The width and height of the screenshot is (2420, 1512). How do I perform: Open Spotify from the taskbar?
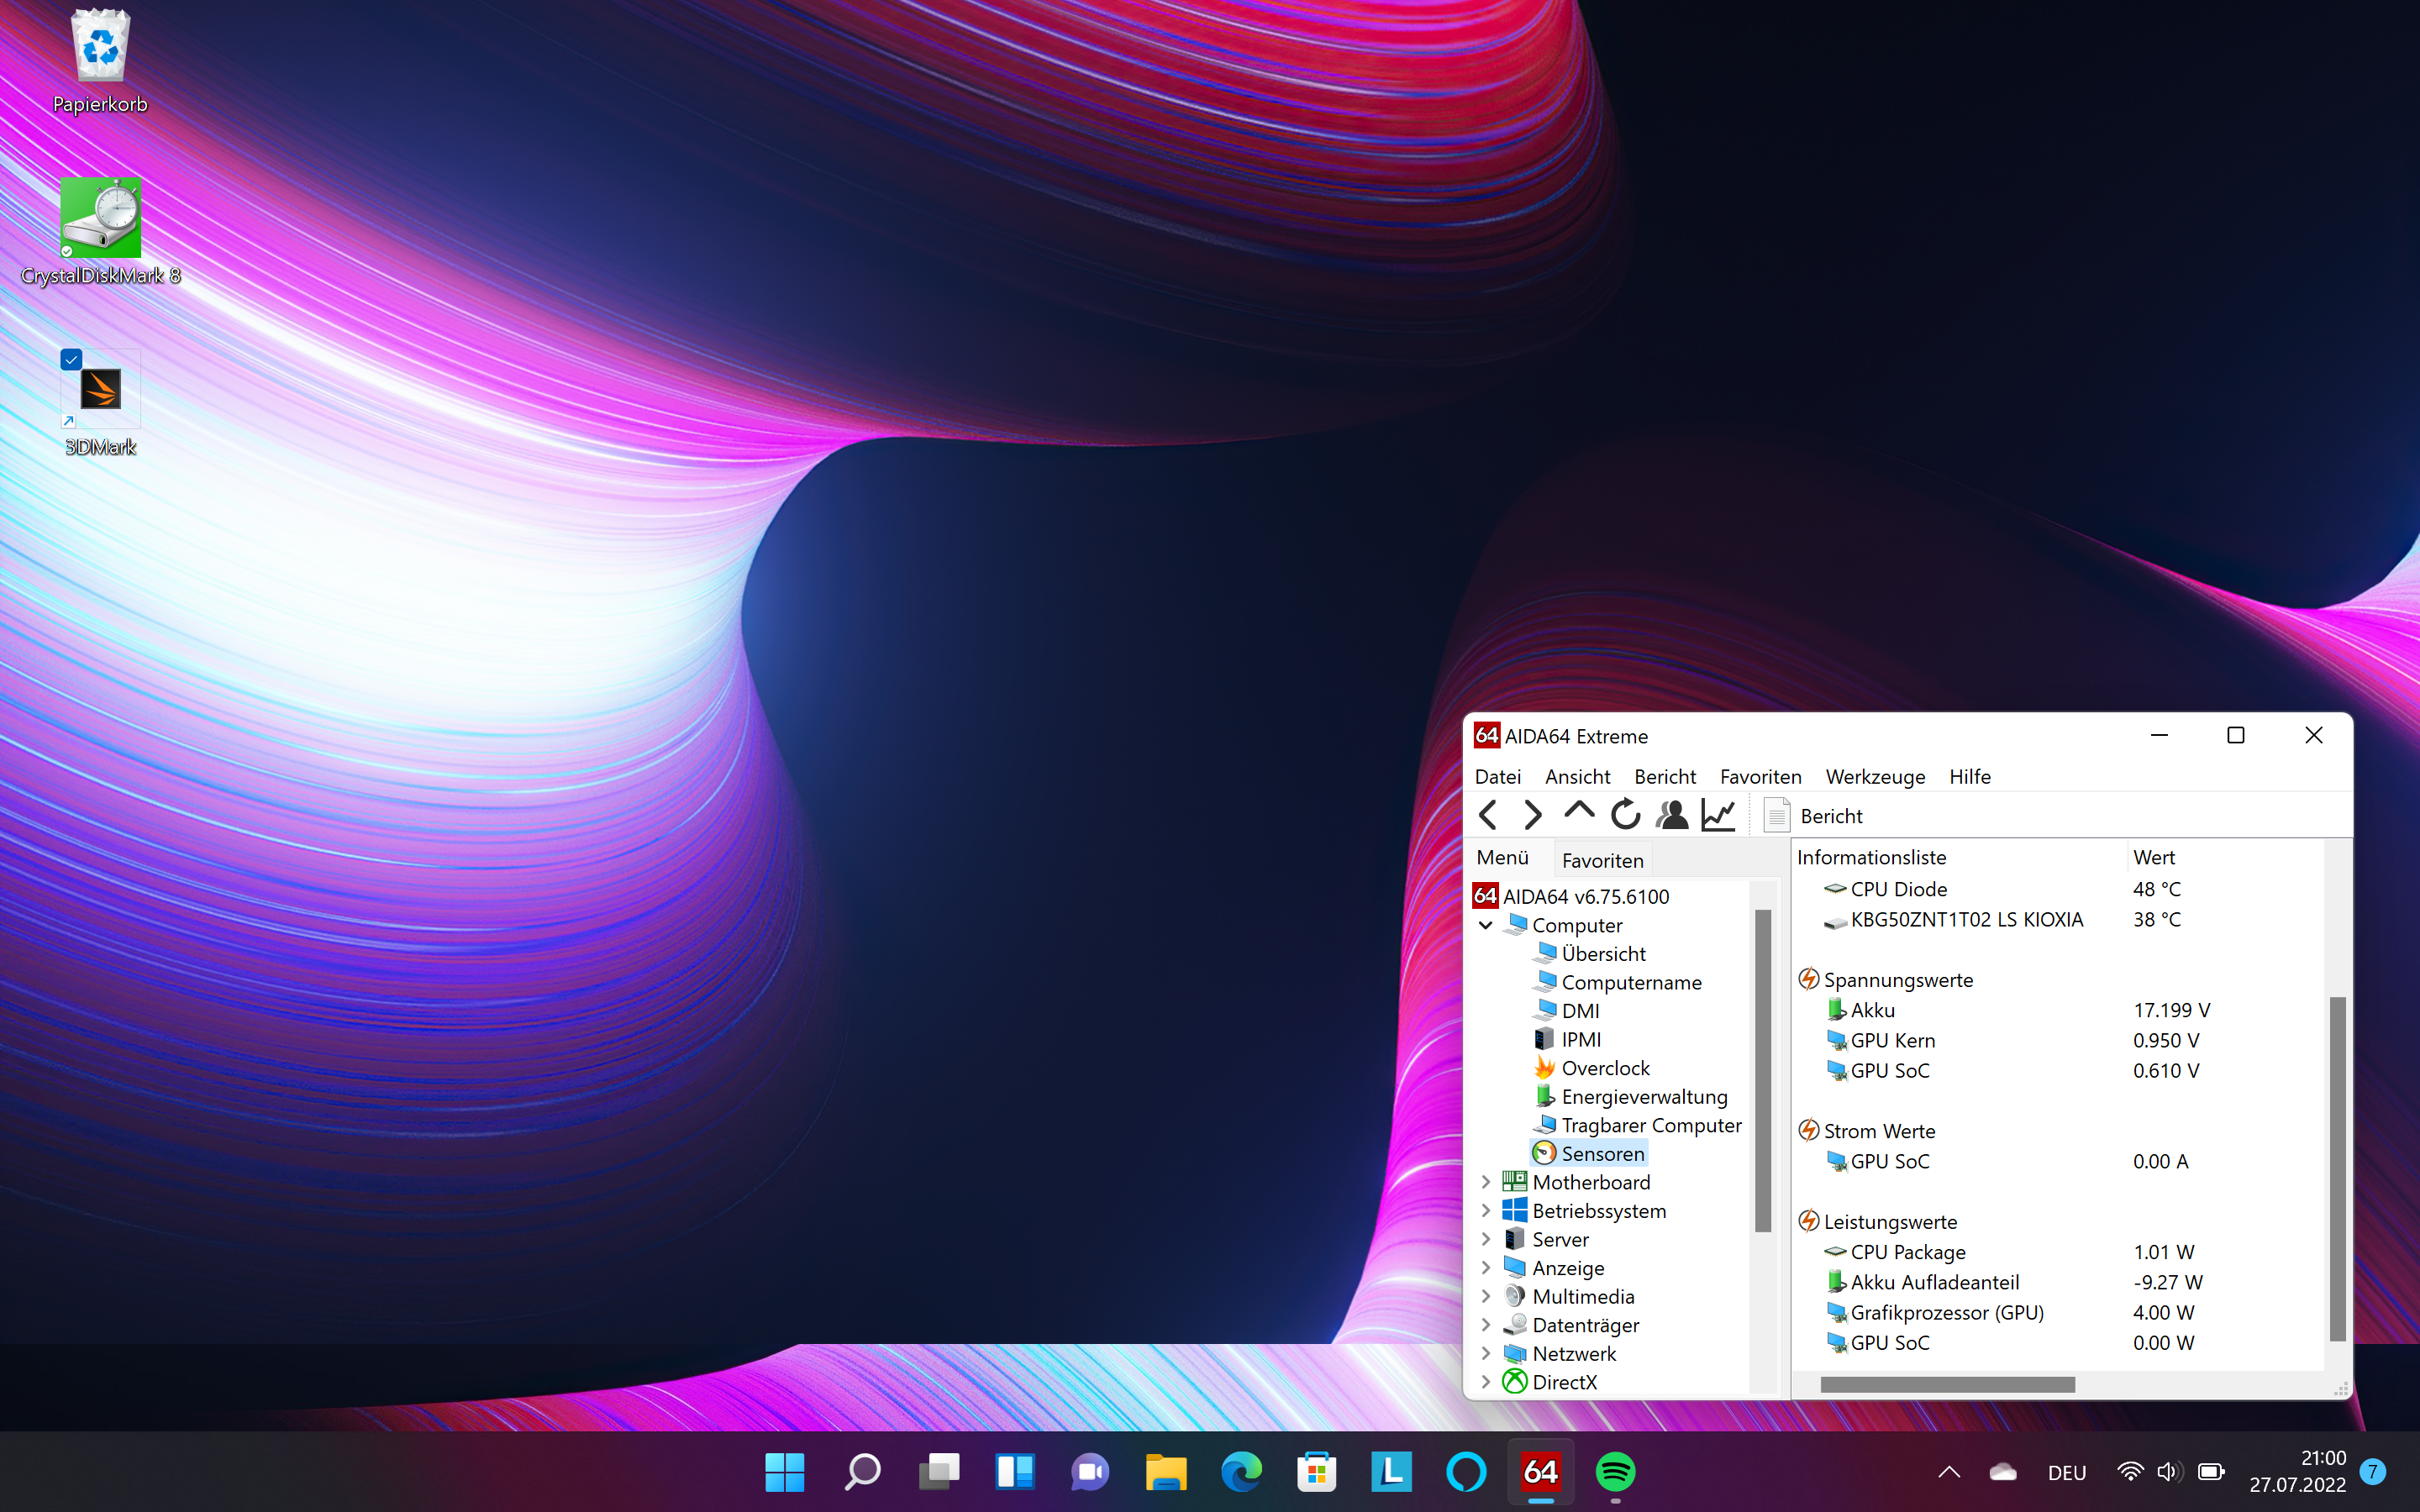coord(1615,1472)
